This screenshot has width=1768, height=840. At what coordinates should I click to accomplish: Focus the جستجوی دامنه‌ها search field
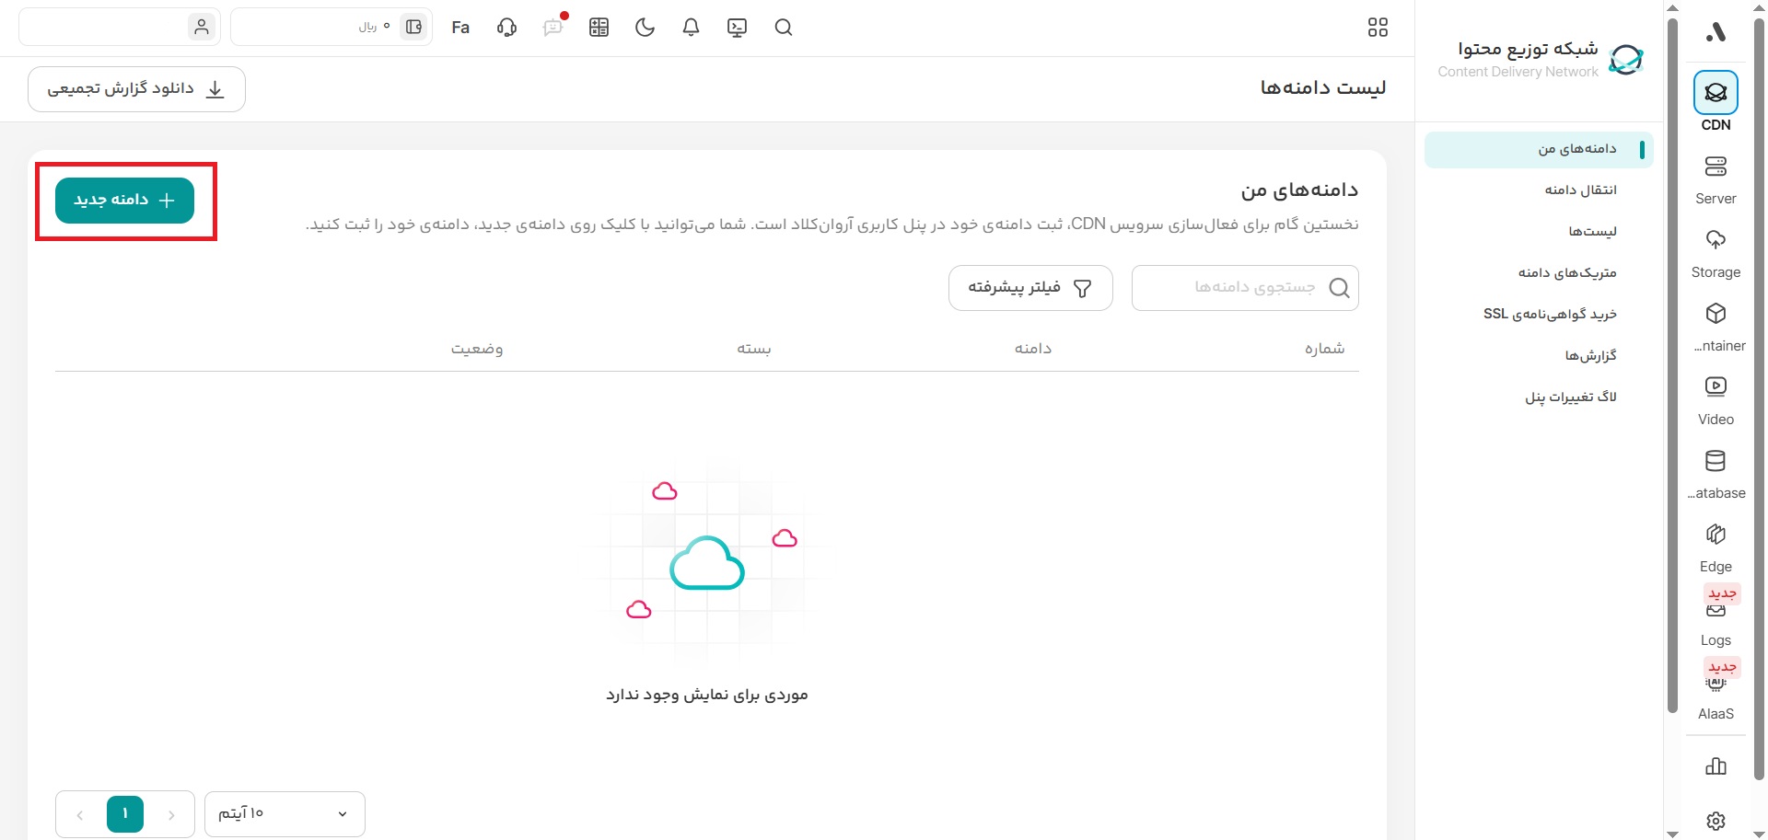point(1245,288)
